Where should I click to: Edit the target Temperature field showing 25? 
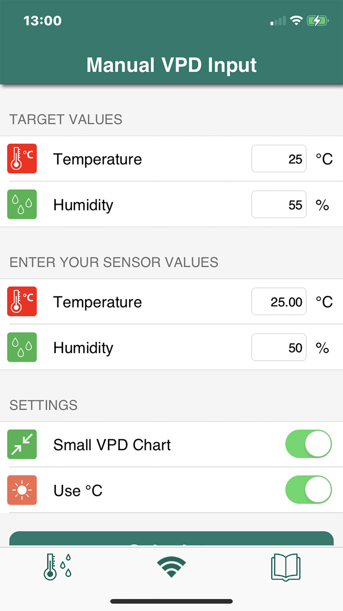click(279, 158)
